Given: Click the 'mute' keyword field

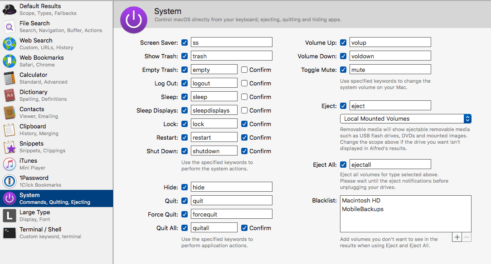Looking at the screenshot, I should [x=390, y=70].
